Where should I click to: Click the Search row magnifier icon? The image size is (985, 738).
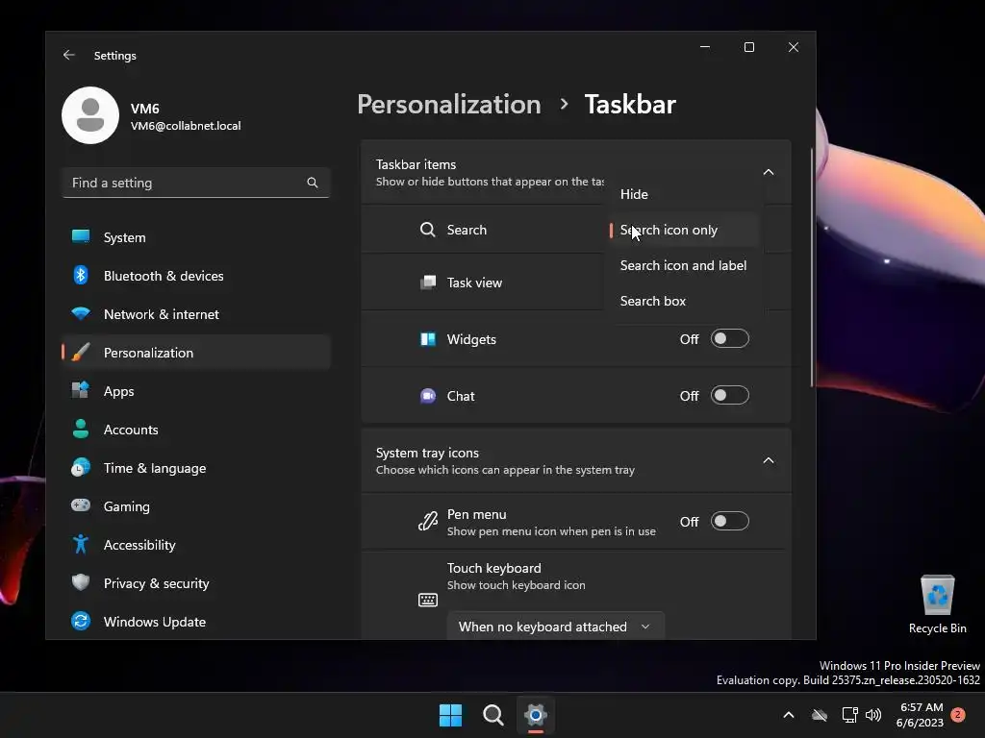pos(428,230)
